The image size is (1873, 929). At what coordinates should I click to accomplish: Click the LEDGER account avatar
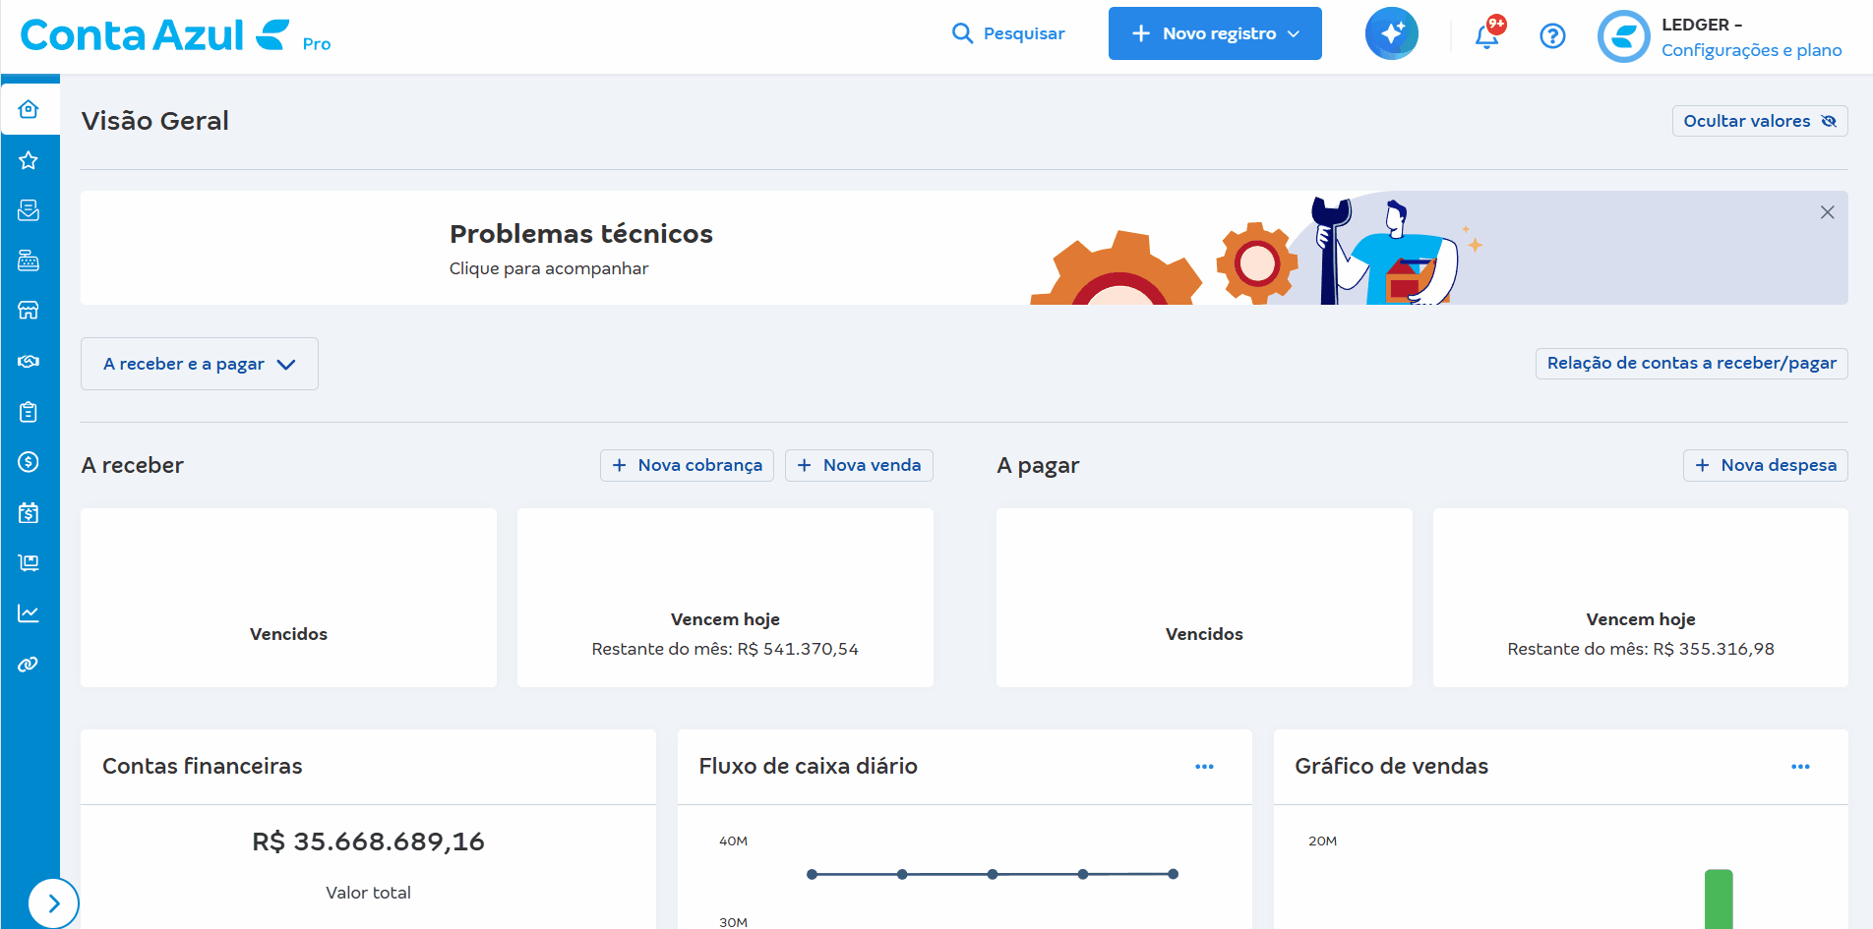point(1623,36)
